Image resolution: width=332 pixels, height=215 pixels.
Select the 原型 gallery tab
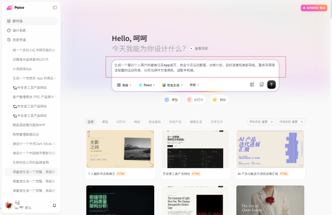click(x=105, y=122)
